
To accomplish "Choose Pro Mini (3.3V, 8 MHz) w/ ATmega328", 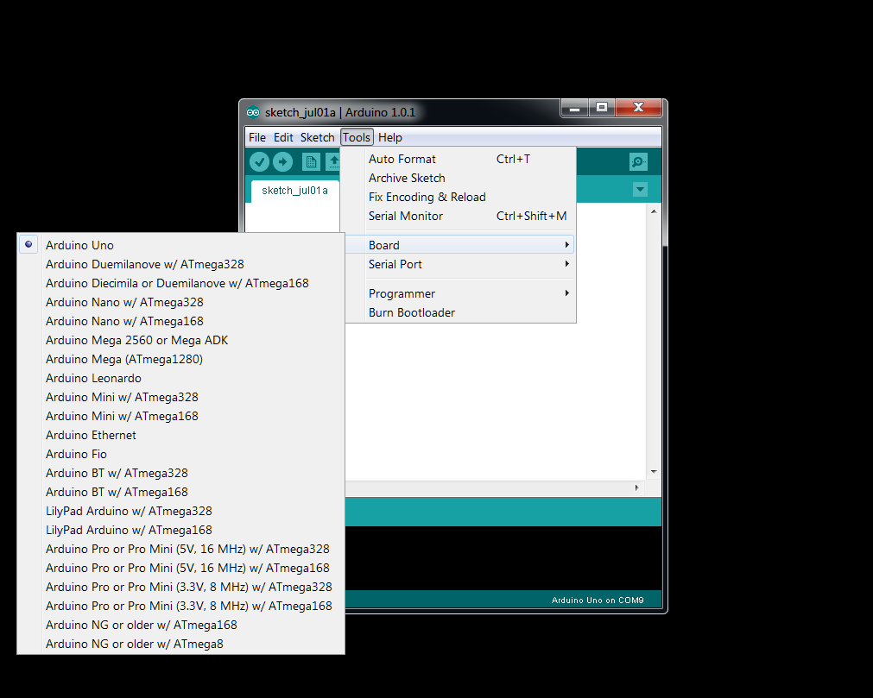I will [181, 587].
